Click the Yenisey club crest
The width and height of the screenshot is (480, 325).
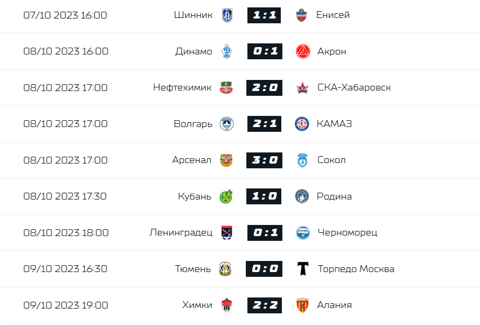tap(301, 15)
